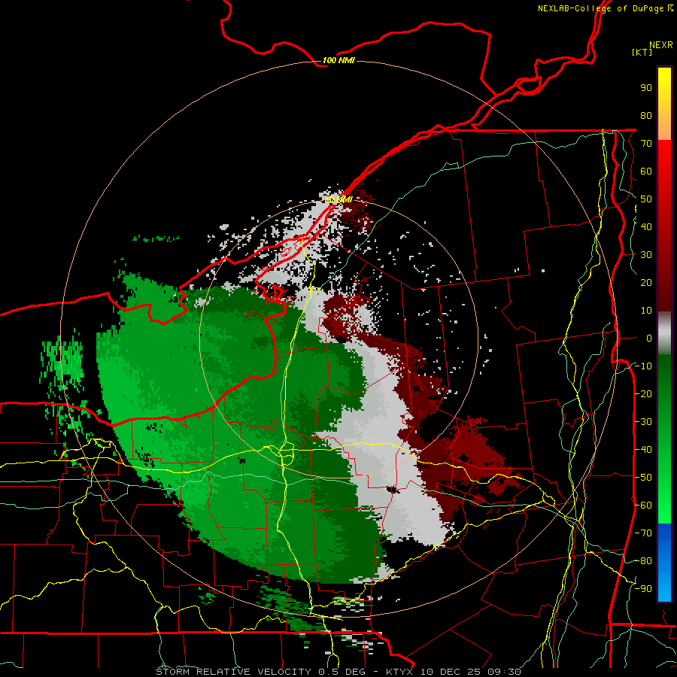Click the 50 NMI range ring label
The image size is (677, 677).
pos(338,199)
